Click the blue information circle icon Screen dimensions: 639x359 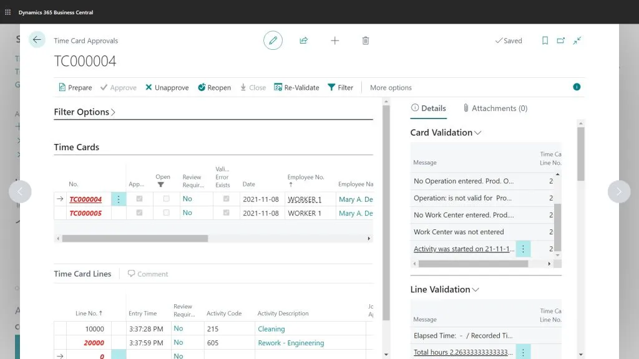click(x=577, y=87)
